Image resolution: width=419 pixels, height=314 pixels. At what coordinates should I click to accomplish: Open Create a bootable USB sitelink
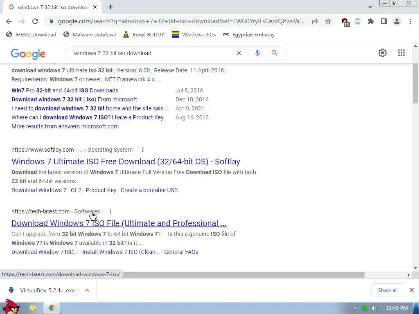[149, 190]
